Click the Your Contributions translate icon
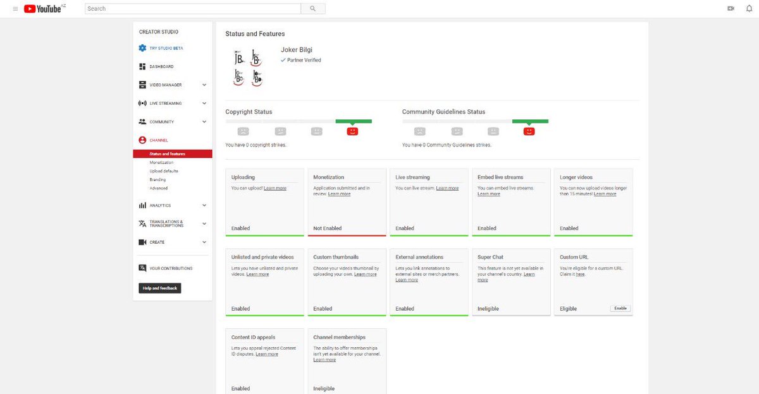This screenshot has height=394, width=759. 142,268
